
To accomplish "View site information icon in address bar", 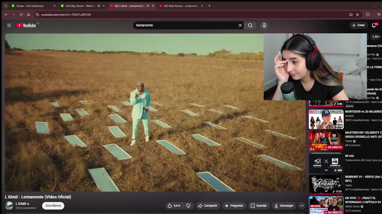I will click(x=37, y=15).
